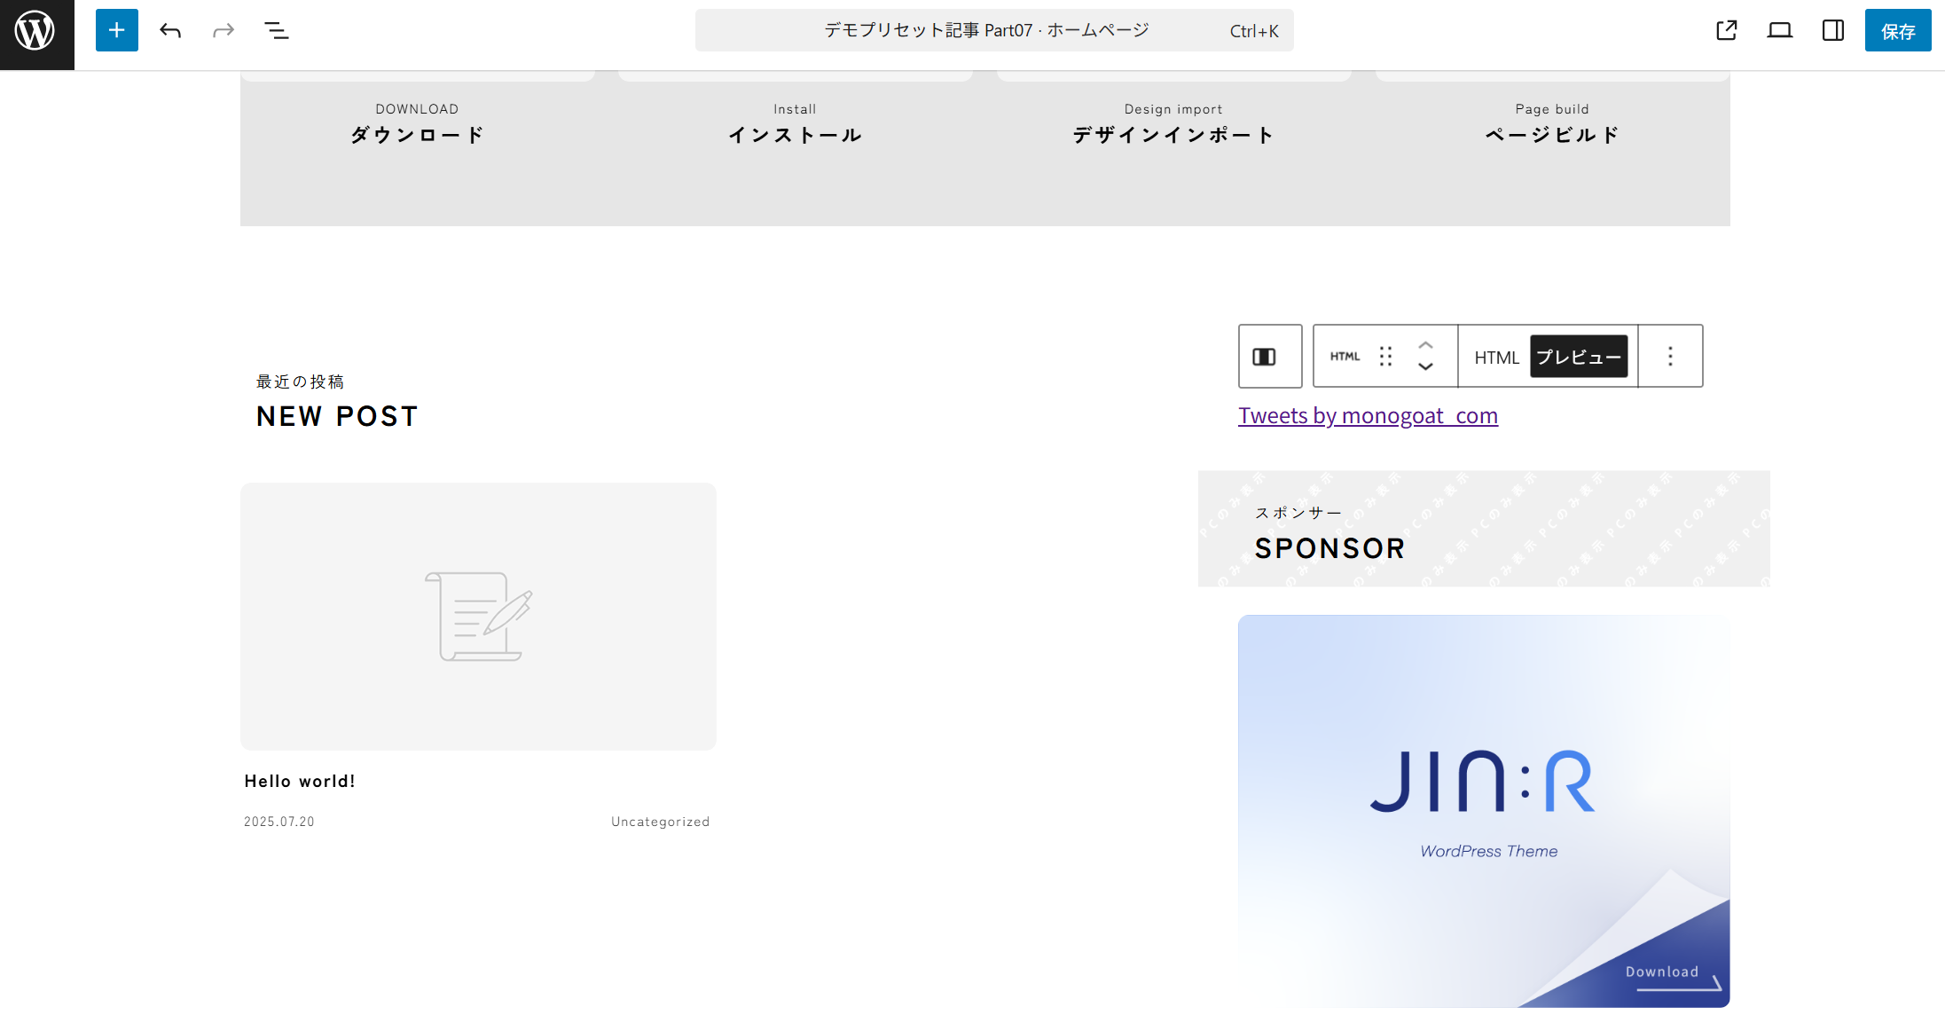Save the template with 保存 button
This screenshot has height=1015, width=1945.
pos(1898,30)
